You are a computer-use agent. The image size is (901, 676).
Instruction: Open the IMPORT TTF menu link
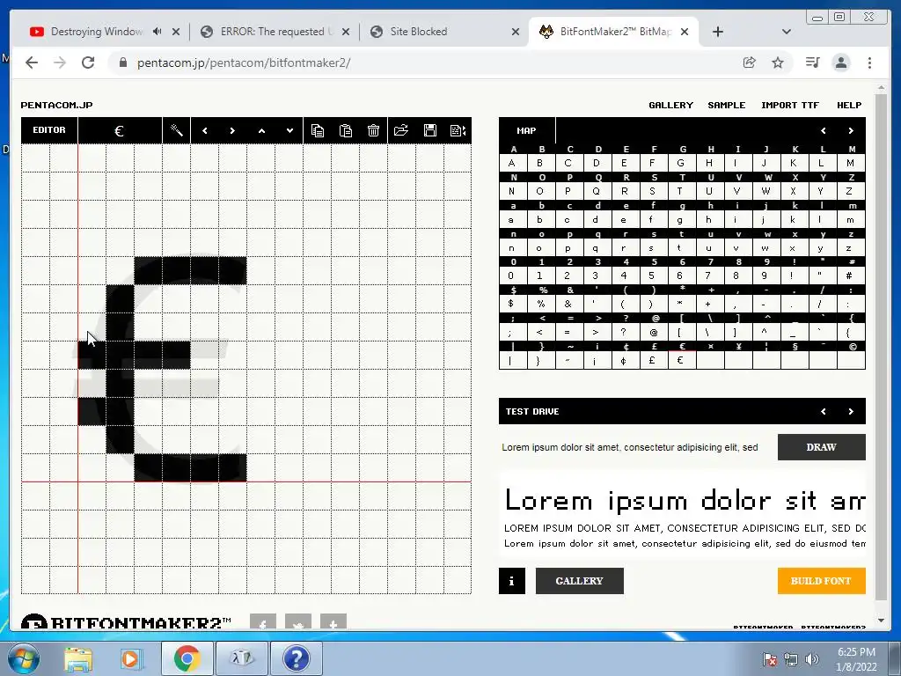pyautogui.click(x=790, y=106)
